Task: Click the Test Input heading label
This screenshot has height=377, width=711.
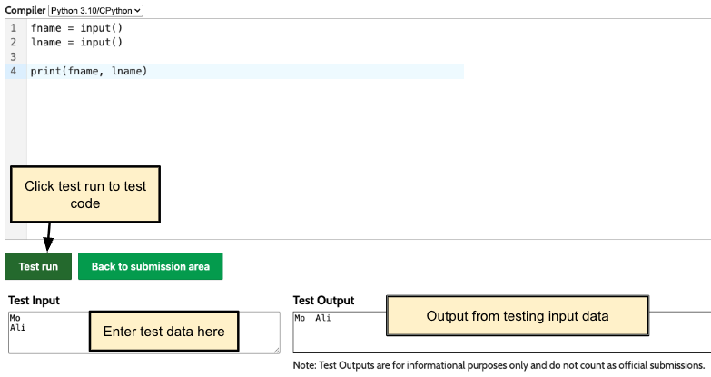Action: [x=34, y=300]
